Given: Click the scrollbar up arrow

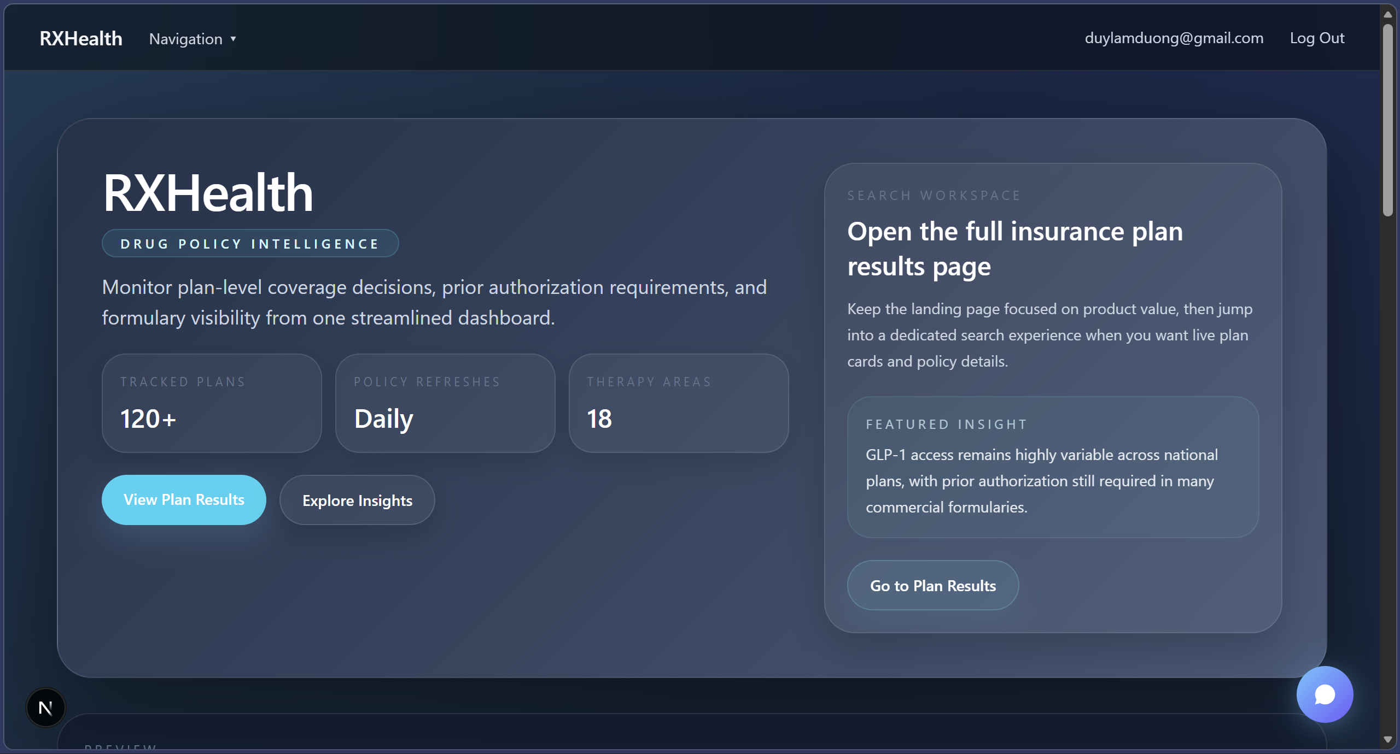Looking at the screenshot, I should pyautogui.click(x=1387, y=14).
